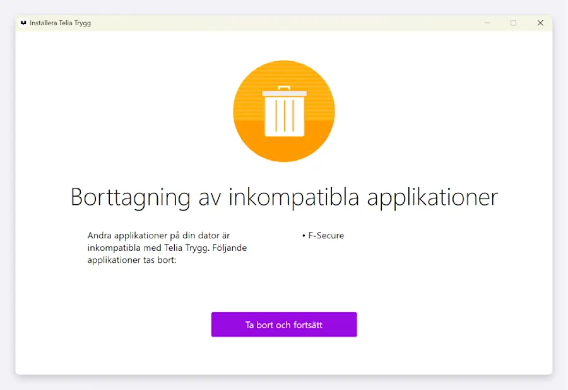Close the Telia Trygg installer
Viewport: 568px width, 390px height.
tap(540, 23)
